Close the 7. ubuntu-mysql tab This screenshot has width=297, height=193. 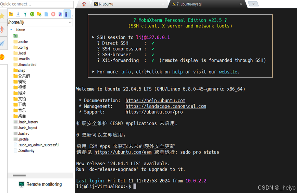click(x=241, y=4)
